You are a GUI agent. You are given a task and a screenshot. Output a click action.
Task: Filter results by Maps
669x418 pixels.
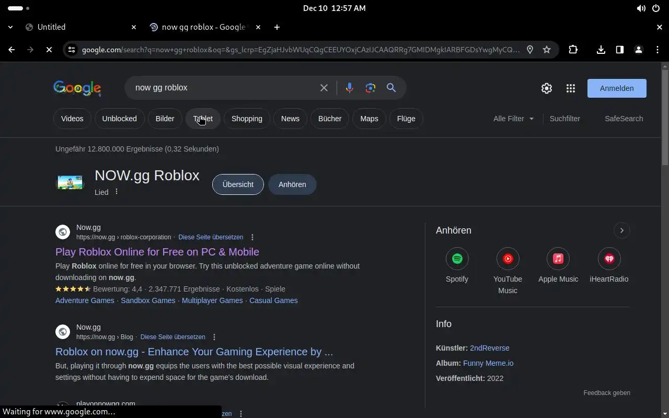click(x=369, y=119)
